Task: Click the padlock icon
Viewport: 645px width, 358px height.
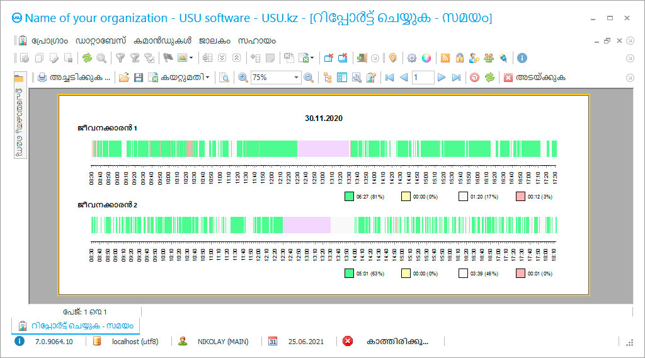Action: click(x=460, y=58)
